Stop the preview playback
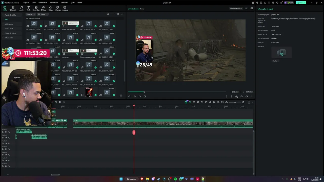 click(x=145, y=96)
